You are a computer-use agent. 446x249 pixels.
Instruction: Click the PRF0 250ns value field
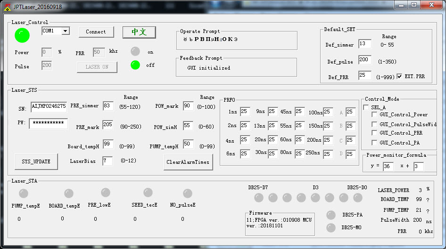click(x=328, y=154)
